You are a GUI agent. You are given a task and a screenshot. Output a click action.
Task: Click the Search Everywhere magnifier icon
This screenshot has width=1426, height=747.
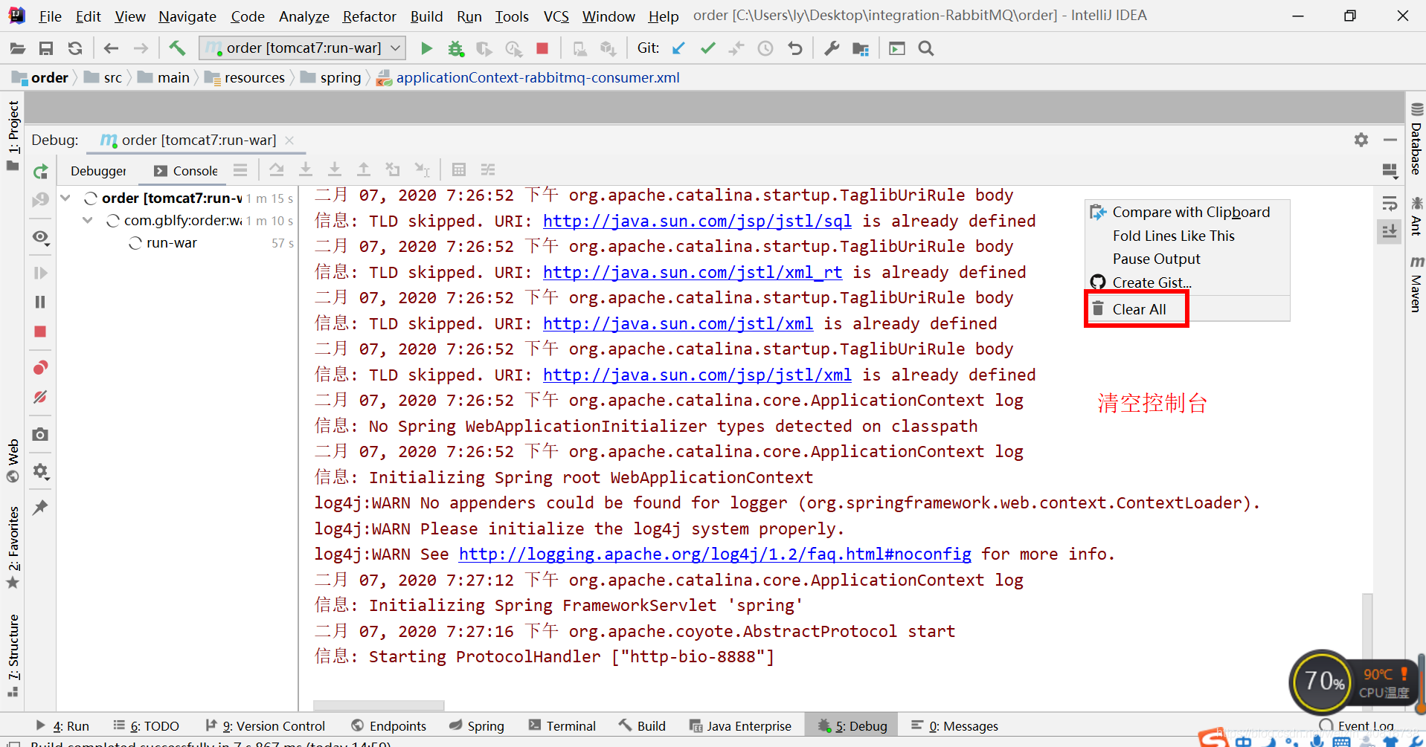click(926, 48)
